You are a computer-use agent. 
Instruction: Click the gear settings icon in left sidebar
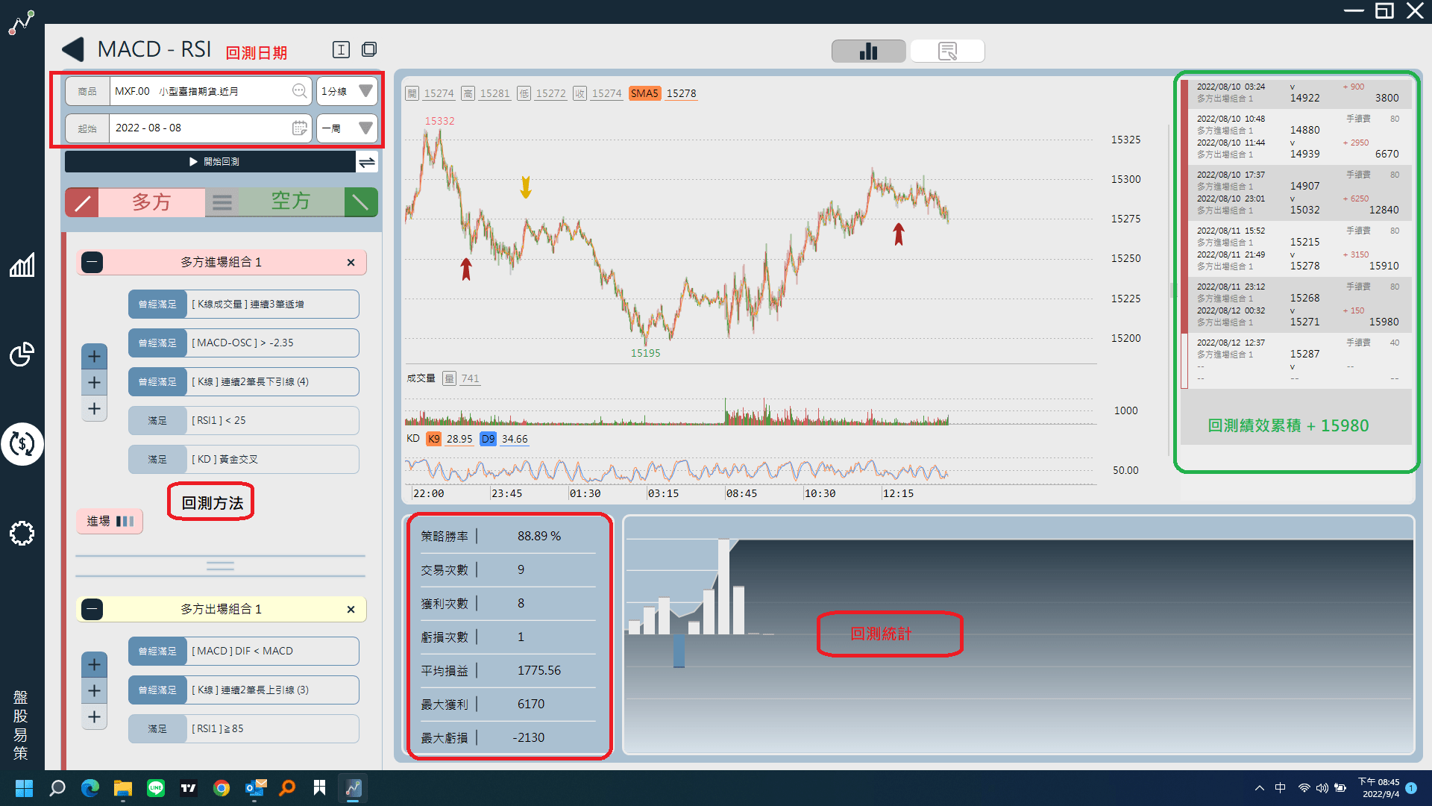pos(22,533)
